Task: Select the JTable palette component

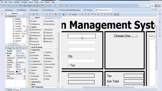Action: coord(32,73)
